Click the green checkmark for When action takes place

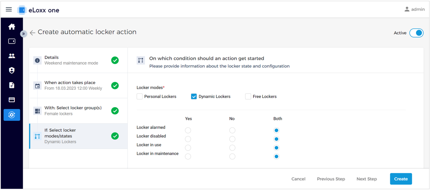[115, 86]
